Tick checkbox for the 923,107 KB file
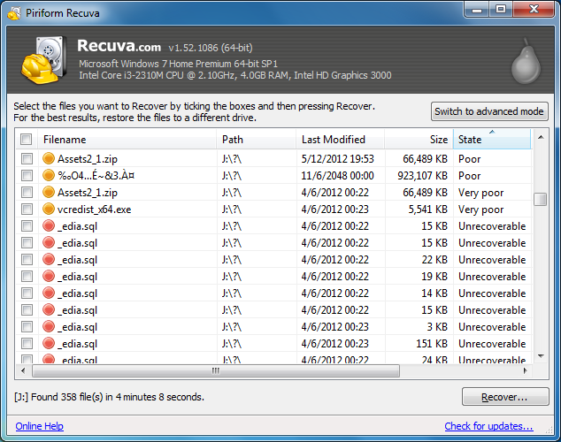Viewport: 561px width, 442px height. (x=27, y=175)
